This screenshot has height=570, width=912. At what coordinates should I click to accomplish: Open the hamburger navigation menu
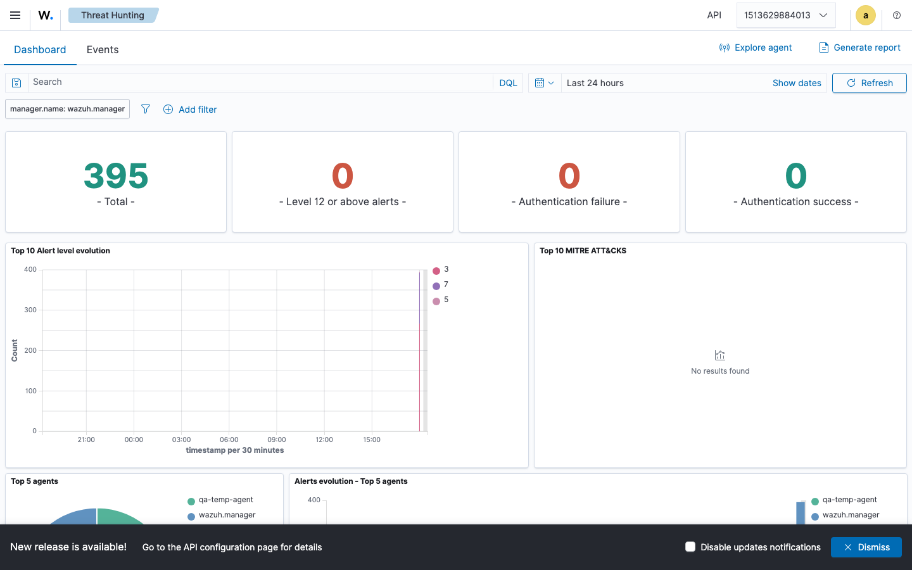[x=15, y=15]
